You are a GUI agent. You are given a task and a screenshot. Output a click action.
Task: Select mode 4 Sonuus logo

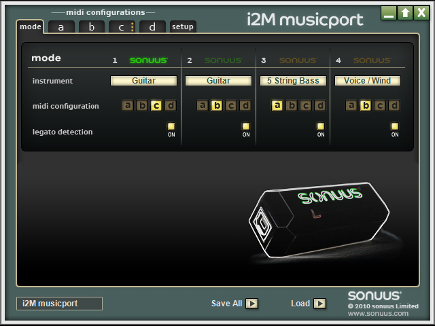click(x=372, y=60)
